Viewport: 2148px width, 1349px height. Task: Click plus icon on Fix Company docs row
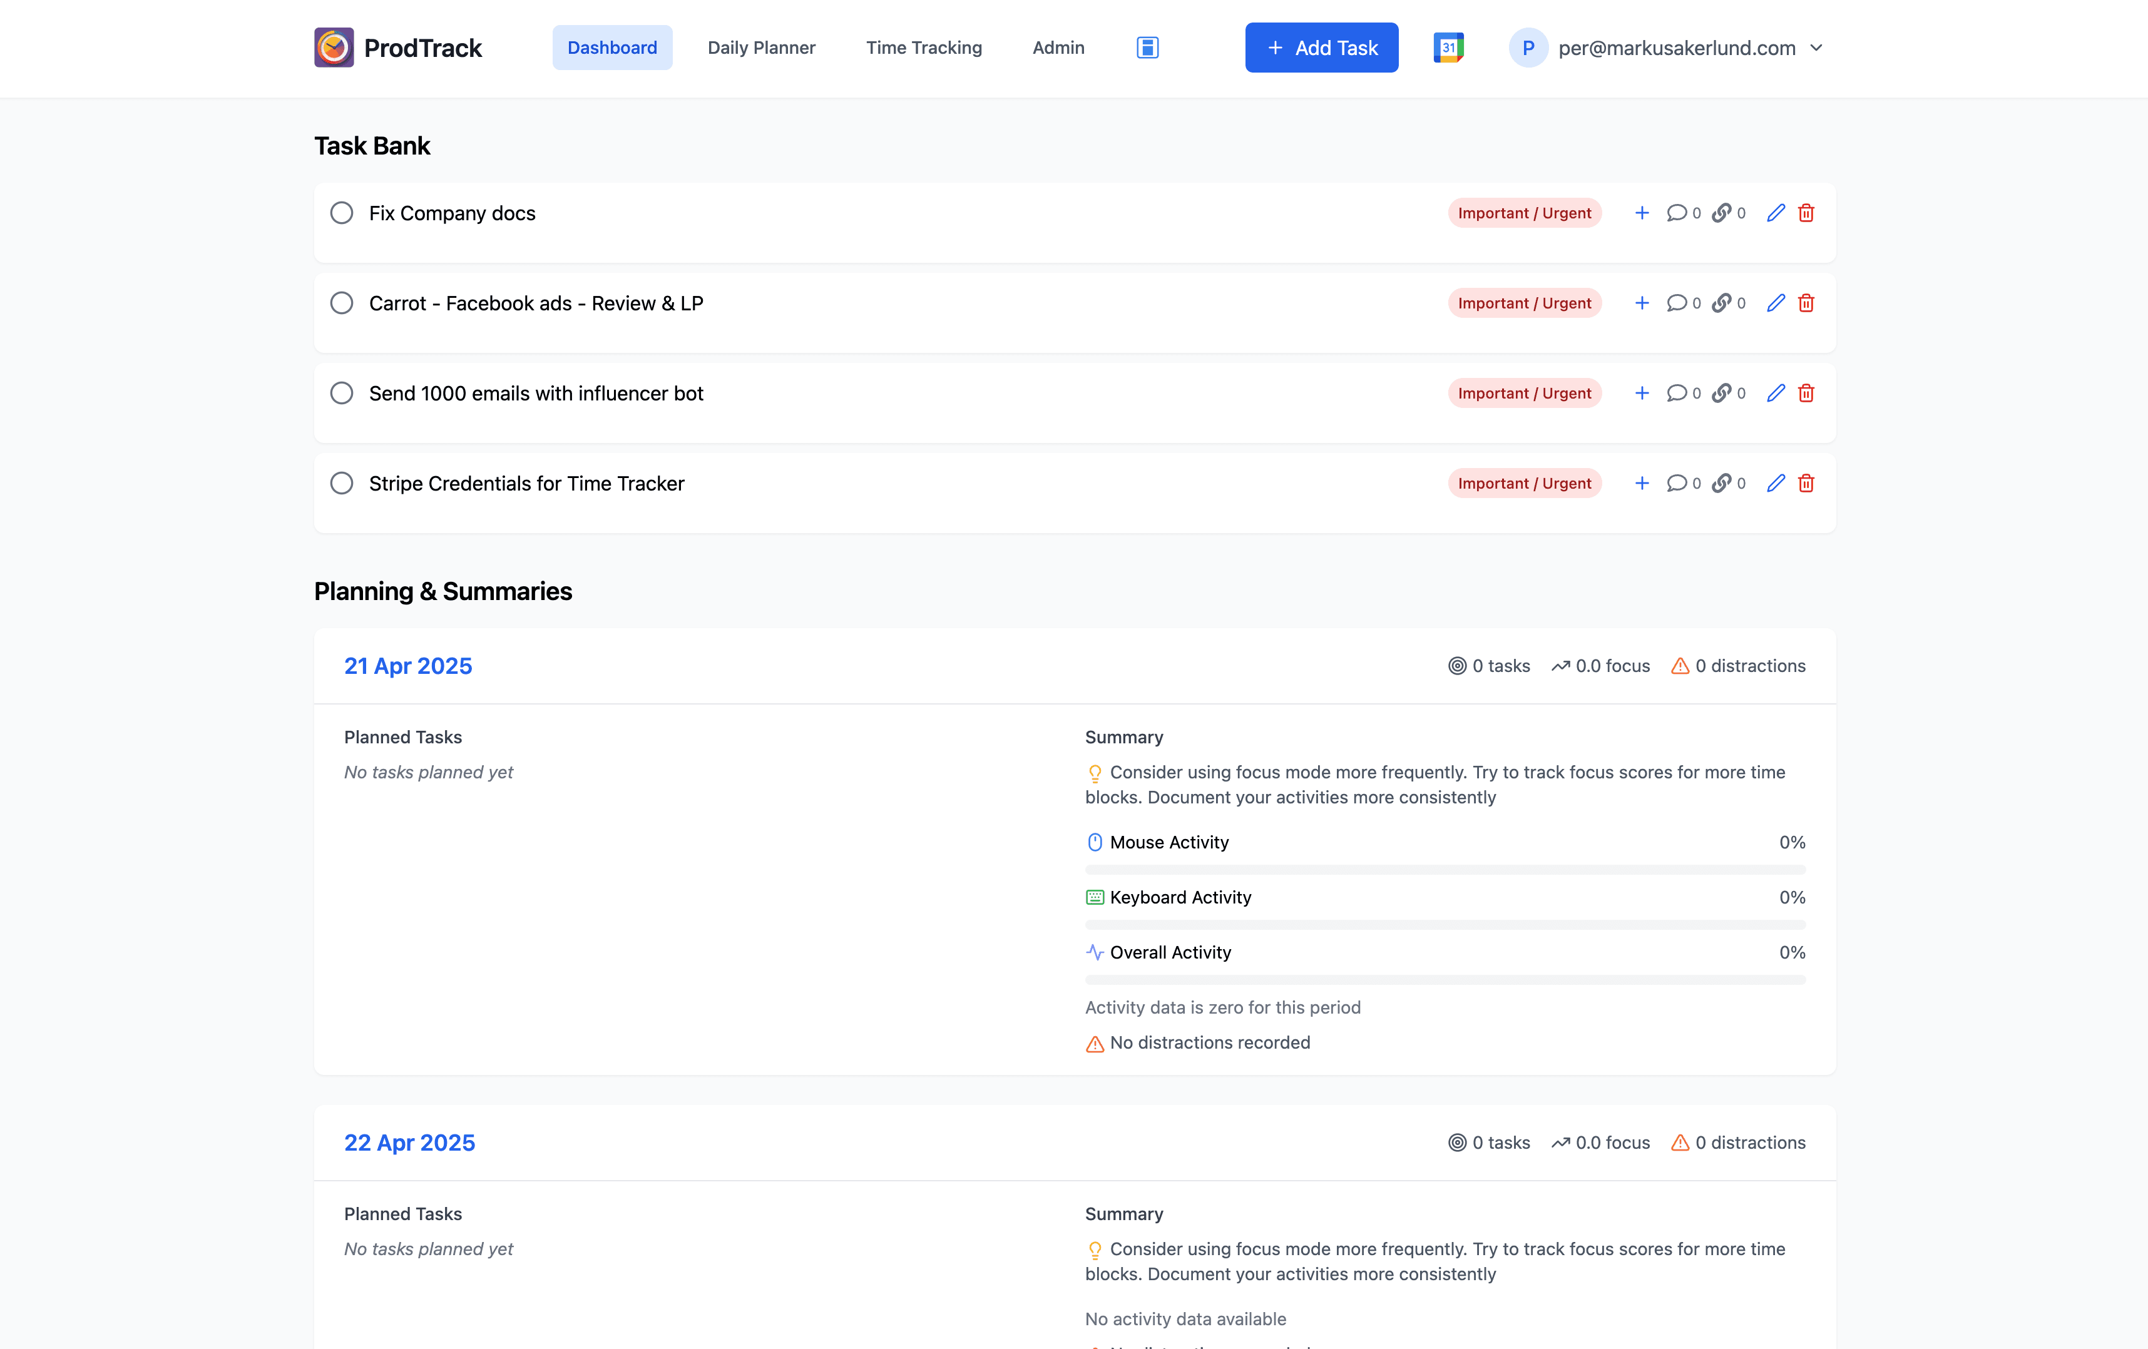tap(1641, 213)
